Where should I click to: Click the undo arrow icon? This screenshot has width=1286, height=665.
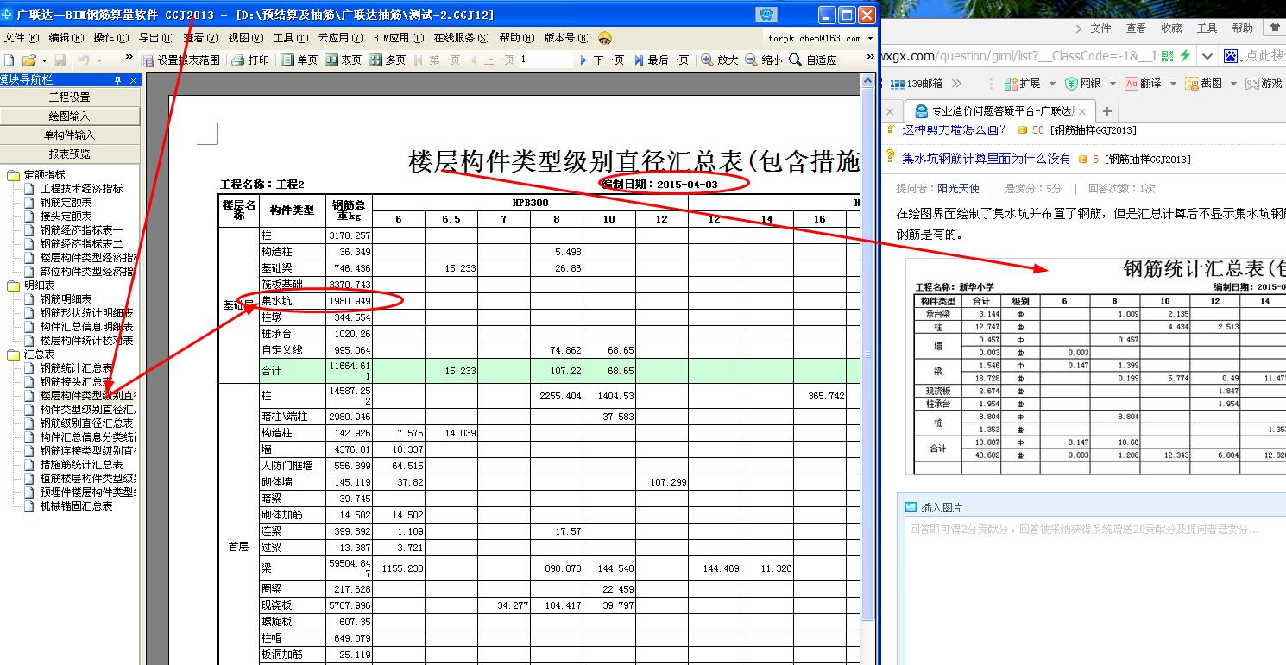coord(84,60)
